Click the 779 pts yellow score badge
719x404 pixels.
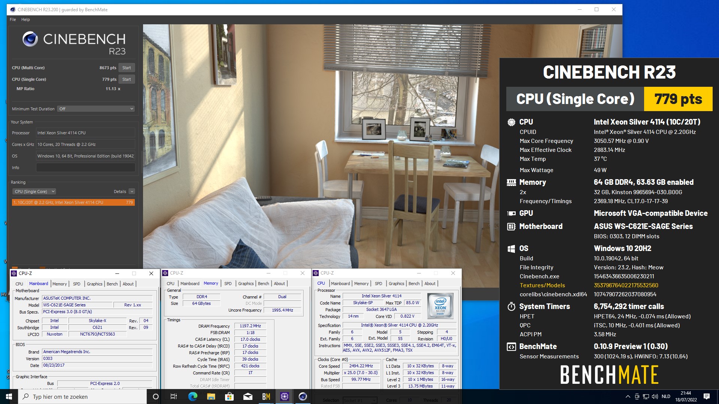pos(678,99)
